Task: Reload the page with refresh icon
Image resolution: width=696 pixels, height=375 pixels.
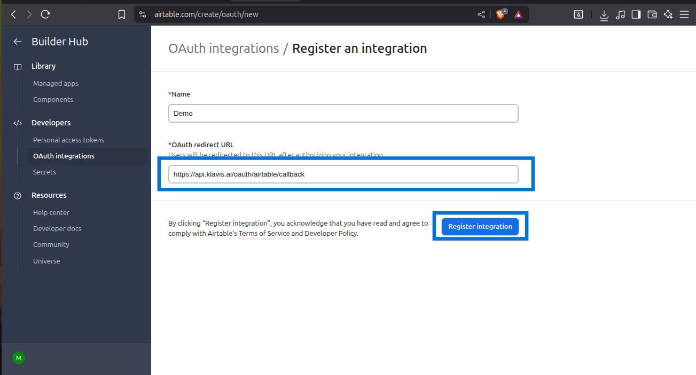Action: click(x=45, y=14)
